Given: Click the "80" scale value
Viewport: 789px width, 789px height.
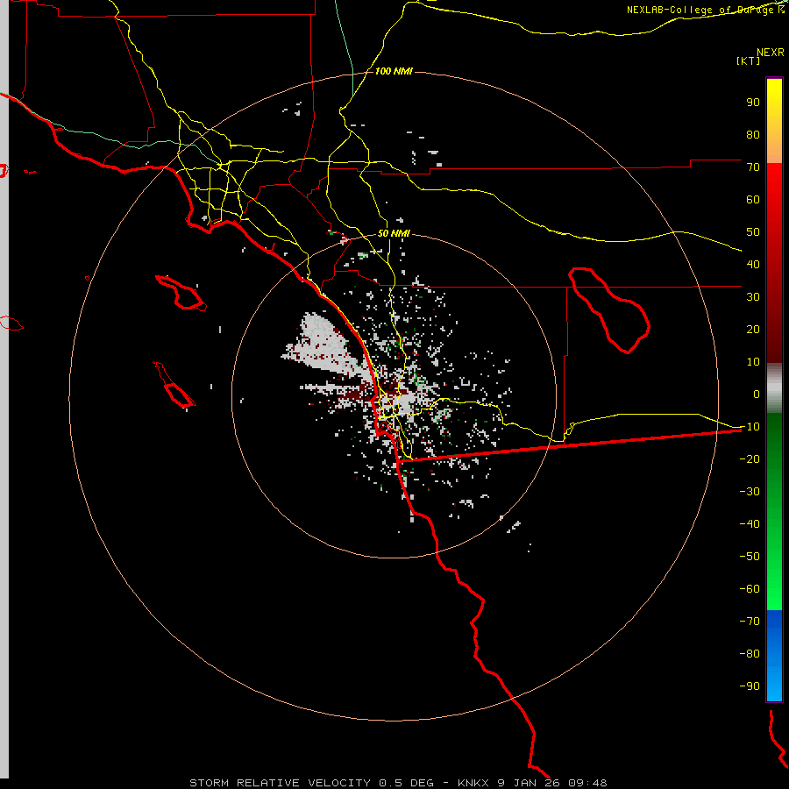Looking at the screenshot, I should click(753, 135).
